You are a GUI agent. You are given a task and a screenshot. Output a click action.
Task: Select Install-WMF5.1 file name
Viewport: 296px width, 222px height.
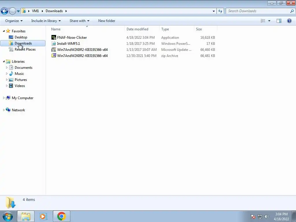coord(68,43)
